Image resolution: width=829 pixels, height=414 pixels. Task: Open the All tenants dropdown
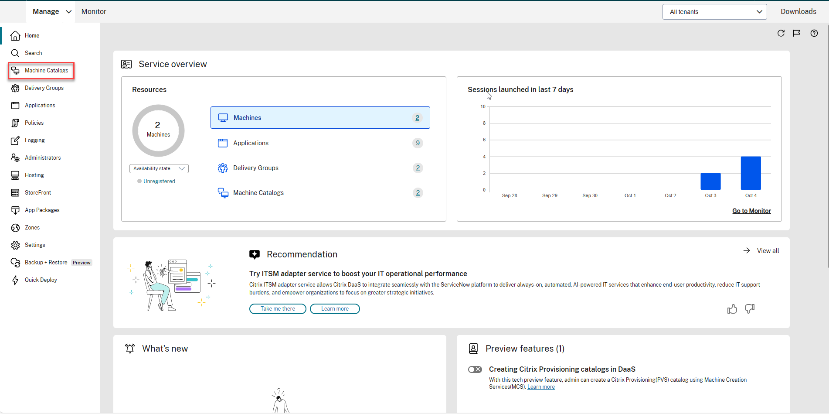714,12
